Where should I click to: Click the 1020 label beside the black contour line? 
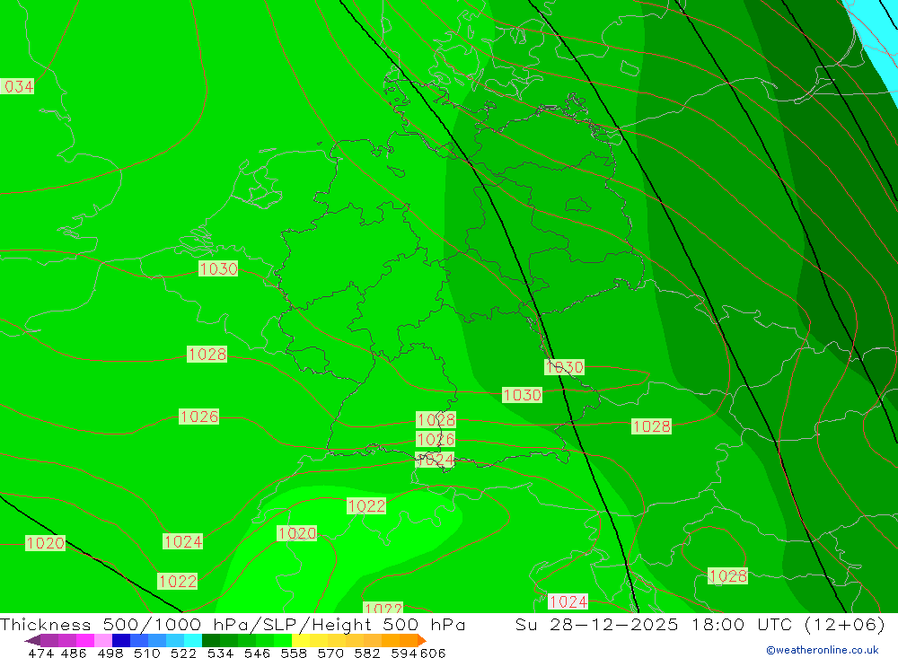coord(45,543)
